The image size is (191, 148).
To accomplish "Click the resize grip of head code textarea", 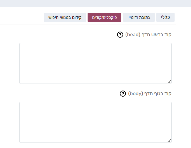I will point(169,81).
